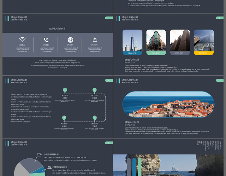
Task: Click the green page number badge 8
Action: tap(109, 143)
